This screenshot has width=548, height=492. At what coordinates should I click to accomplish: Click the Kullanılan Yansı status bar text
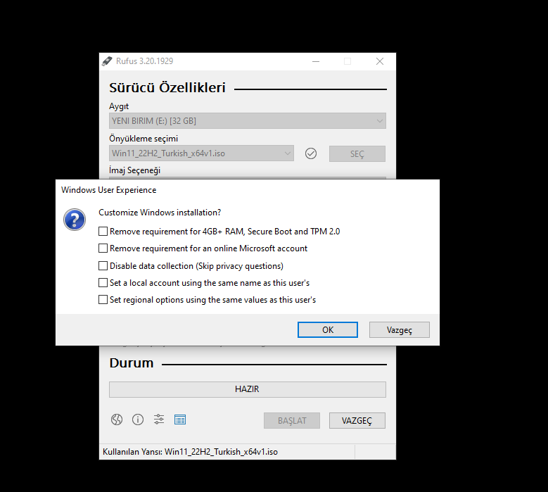pos(190,452)
